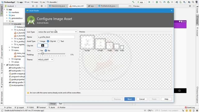
Task: Click the disabled Finish button
Action: tap(154, 99)
